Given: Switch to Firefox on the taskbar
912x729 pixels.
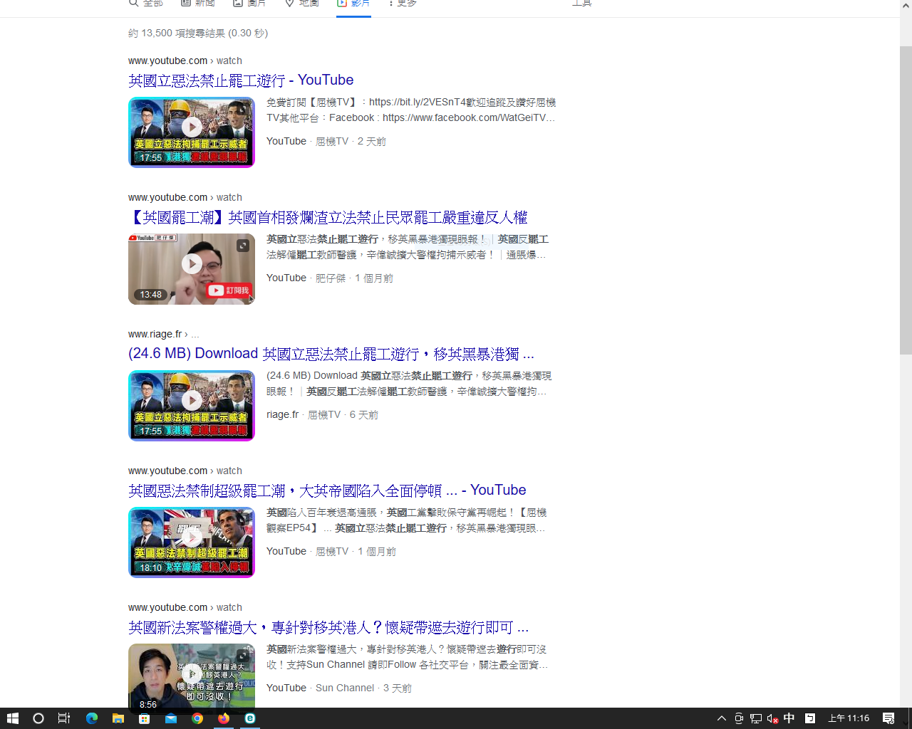Looking at the screenshot, I should 224,718.
